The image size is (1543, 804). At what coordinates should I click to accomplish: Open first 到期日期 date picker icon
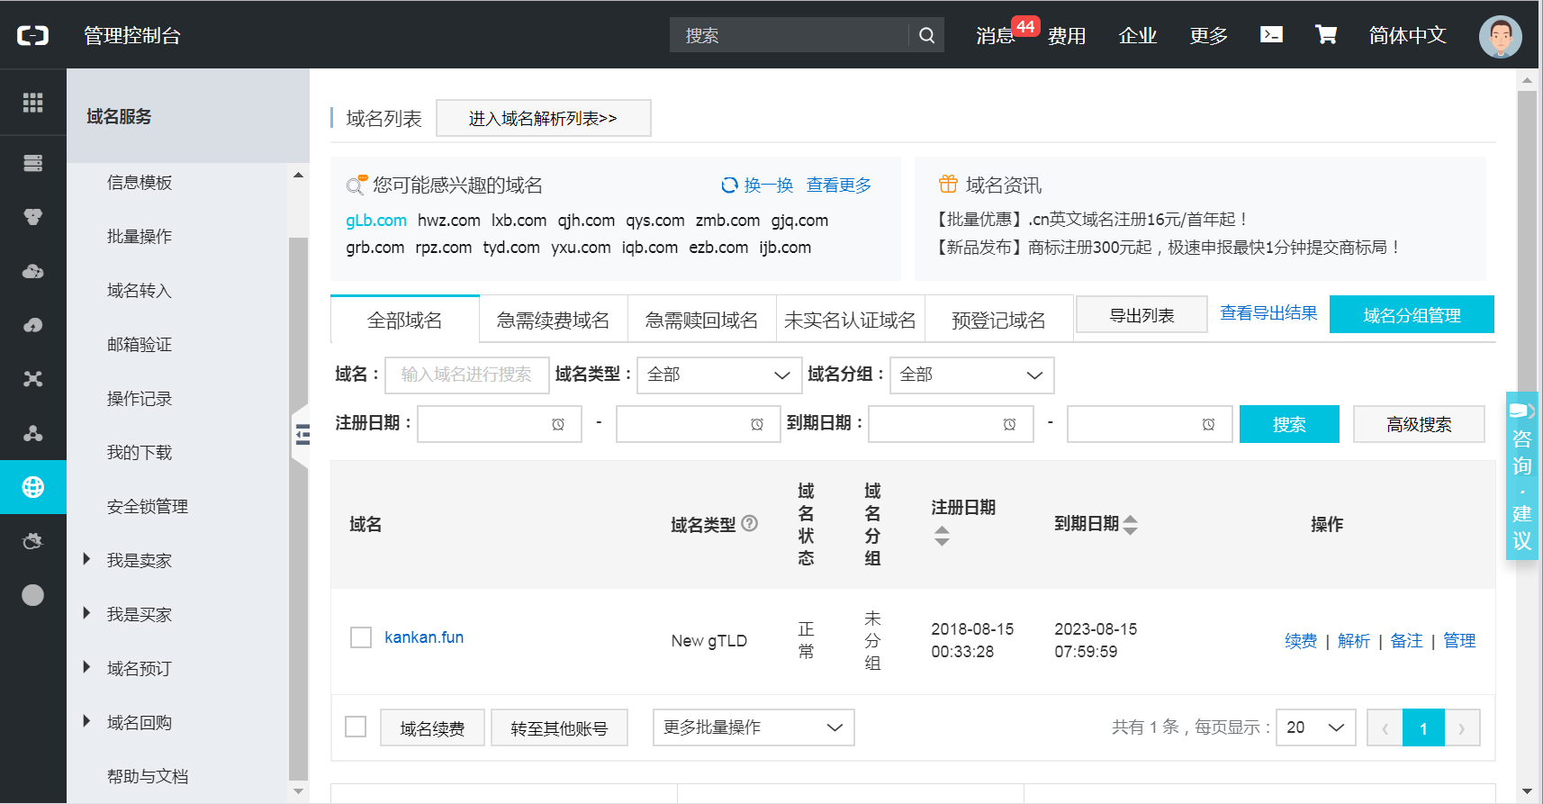coord(1009,424)
